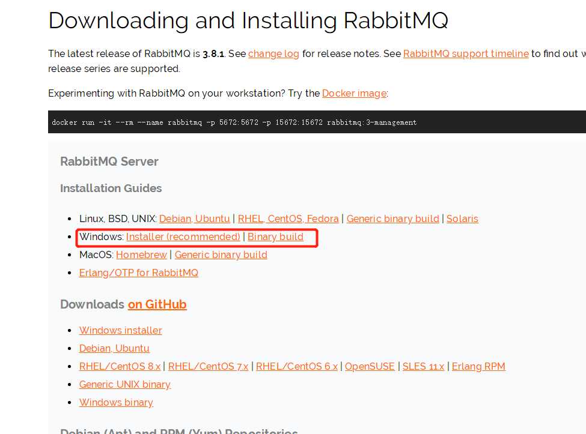Follow the Docker image link

[x=354, y=93]
